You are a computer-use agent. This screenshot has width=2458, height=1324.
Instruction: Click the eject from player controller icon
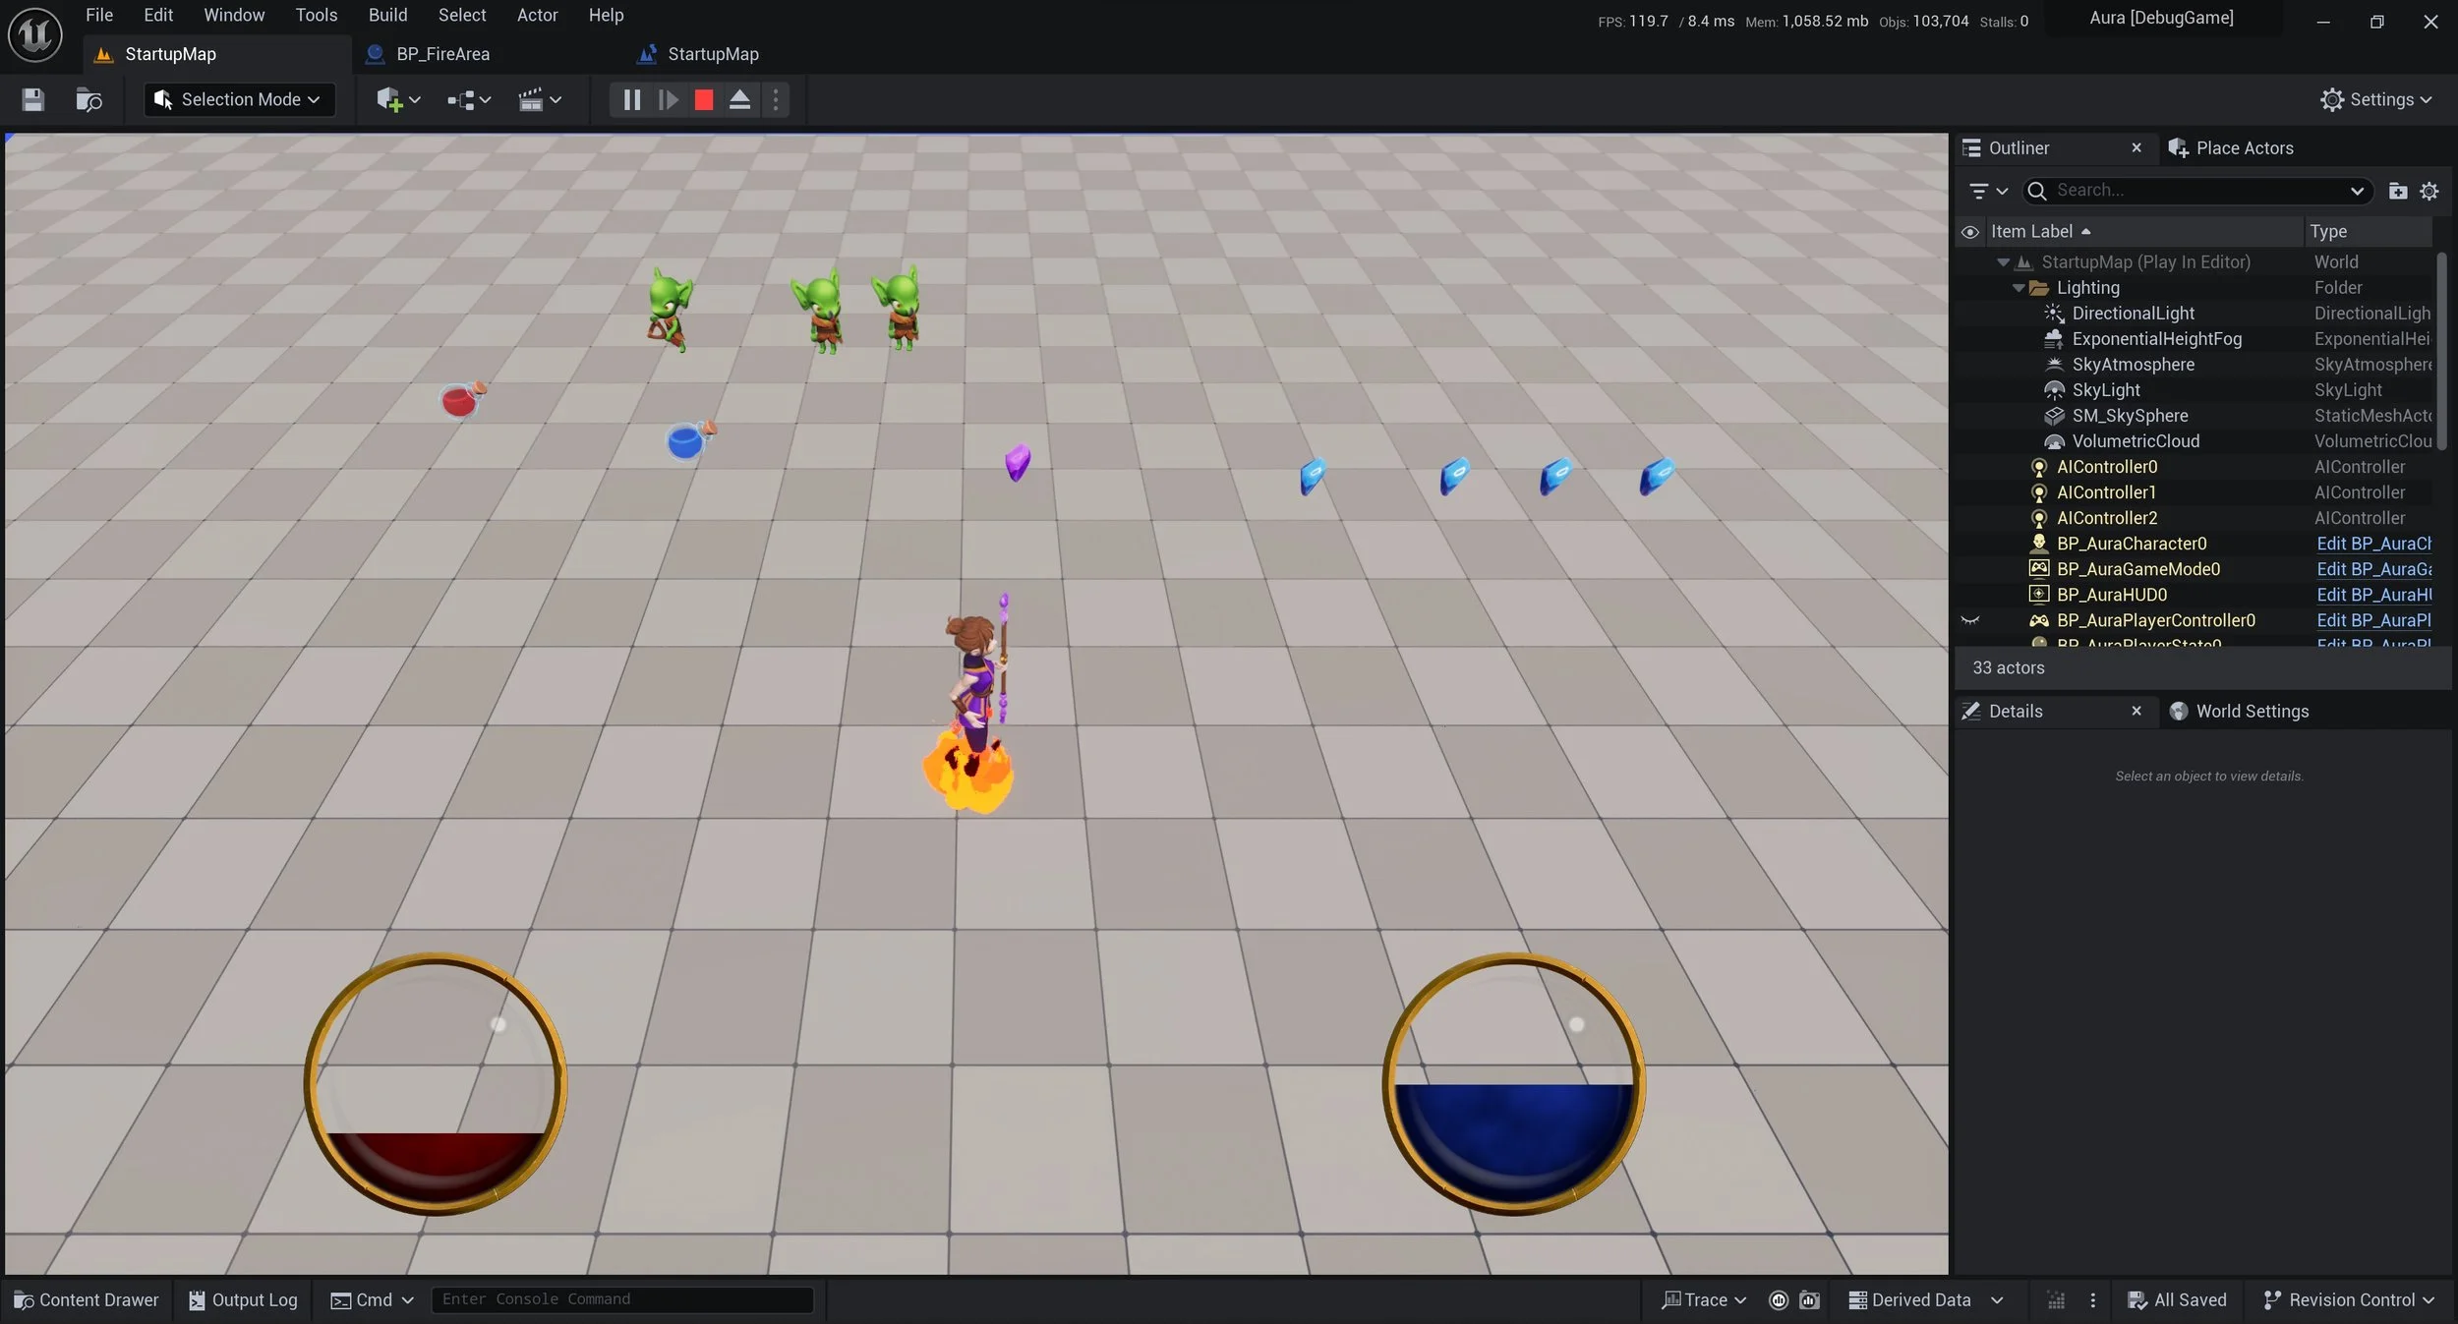739,99
